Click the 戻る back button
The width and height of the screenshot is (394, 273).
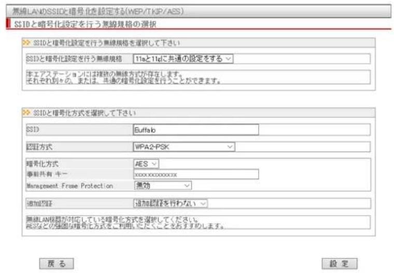[57, 264]
